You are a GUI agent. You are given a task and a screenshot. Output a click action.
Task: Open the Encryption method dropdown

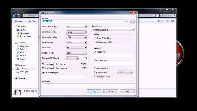click(125, 72)
